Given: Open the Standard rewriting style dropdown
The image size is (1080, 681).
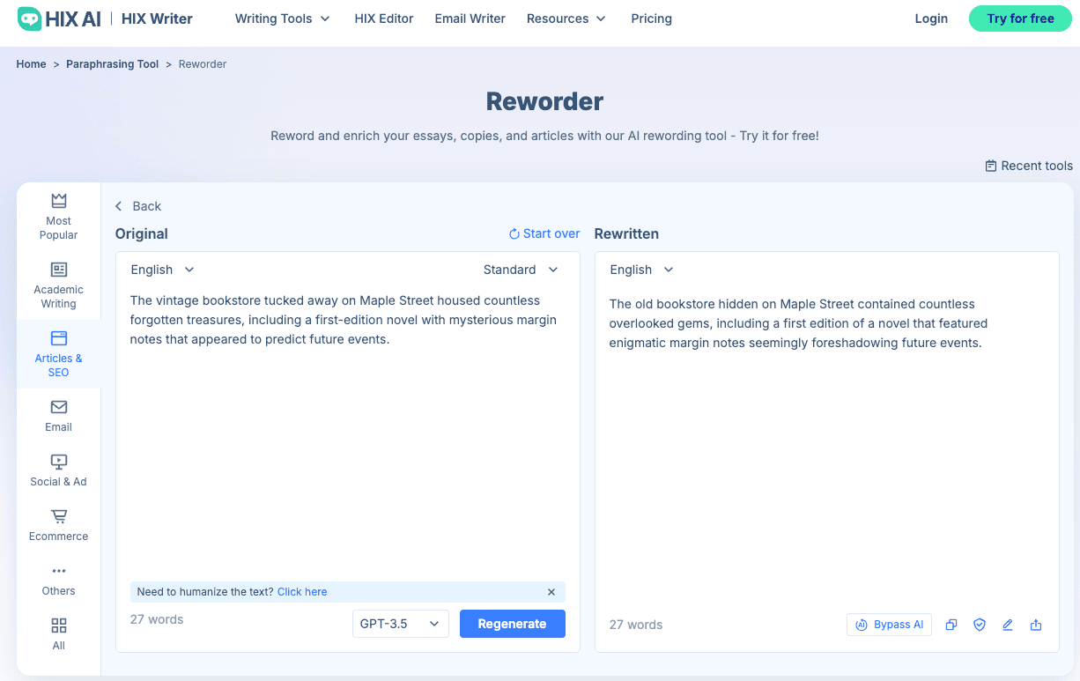Looking at the screenshot, I should click(x=522, y=270).
